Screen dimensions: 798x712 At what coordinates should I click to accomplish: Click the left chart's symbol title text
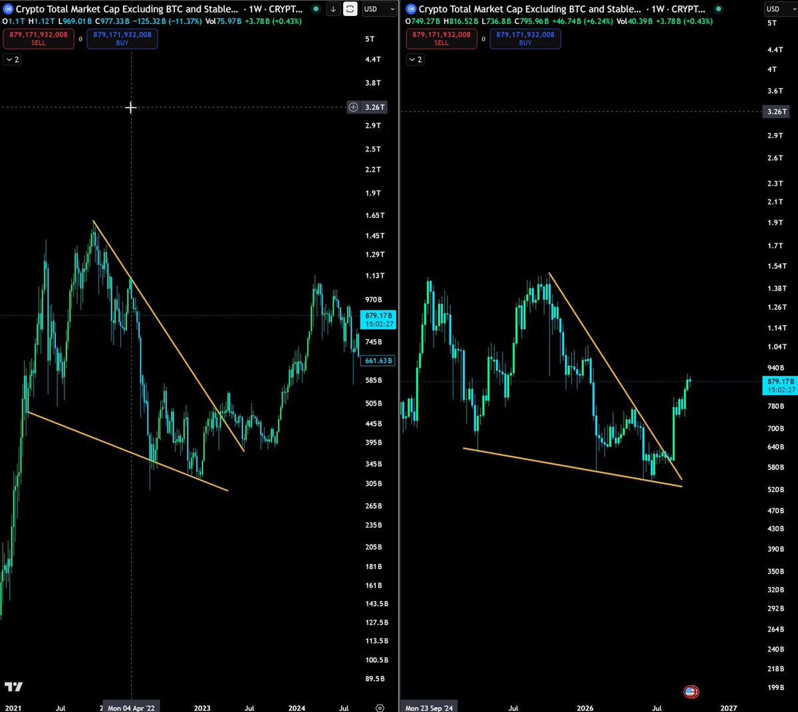coord(126,9)
